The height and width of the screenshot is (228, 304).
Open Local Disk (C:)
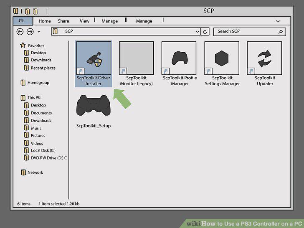coord(43,150)
